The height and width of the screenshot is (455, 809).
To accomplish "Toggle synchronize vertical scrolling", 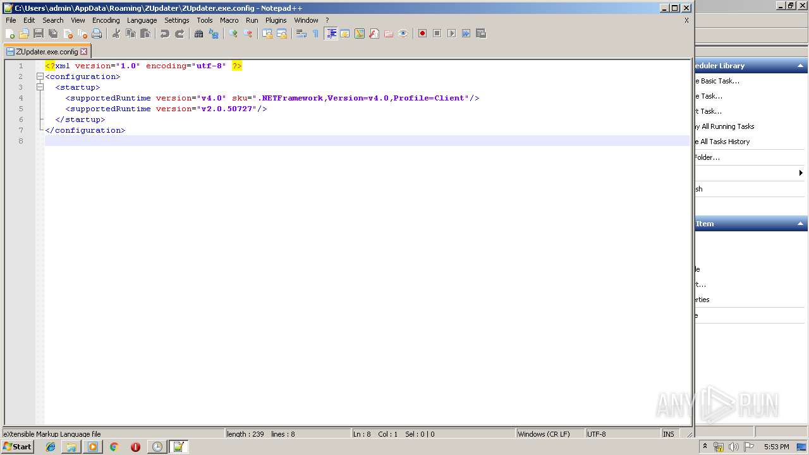I will pos(267,33).
